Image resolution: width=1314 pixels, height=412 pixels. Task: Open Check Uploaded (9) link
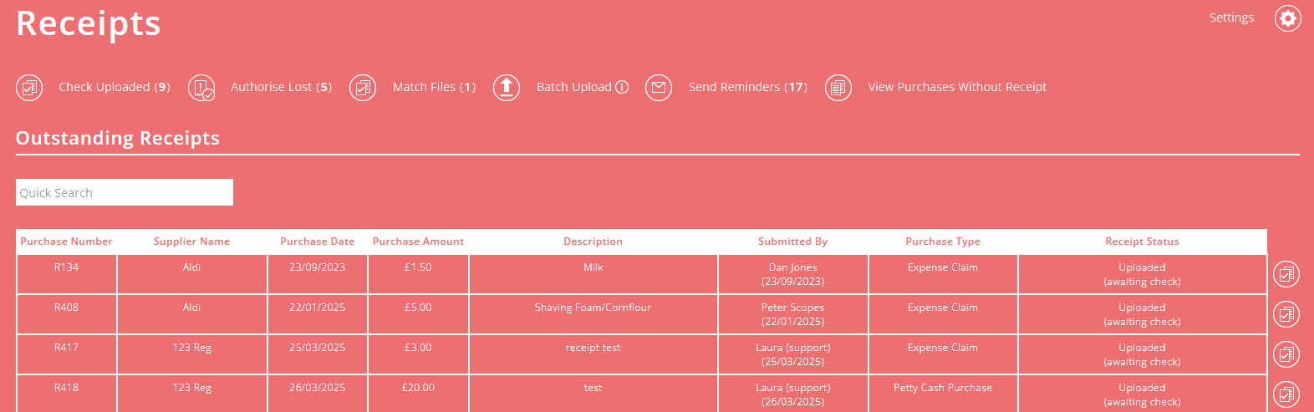(115, 87)
